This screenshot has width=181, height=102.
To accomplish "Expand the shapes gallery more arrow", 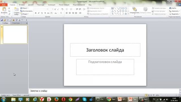I will pos(128,14).
